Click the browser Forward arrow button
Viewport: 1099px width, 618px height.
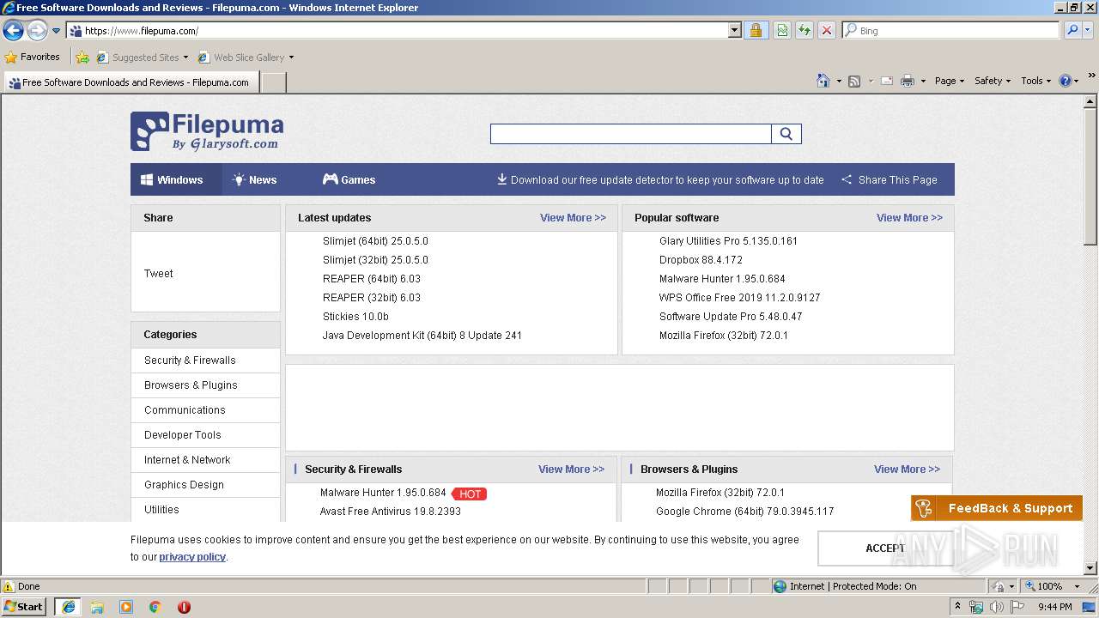point(37,31)
